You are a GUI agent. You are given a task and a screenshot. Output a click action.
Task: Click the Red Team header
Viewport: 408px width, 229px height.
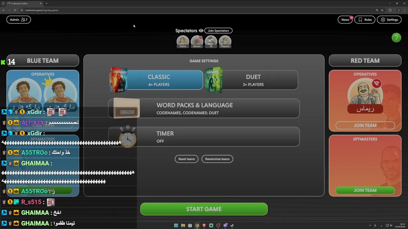click(365, 60)
